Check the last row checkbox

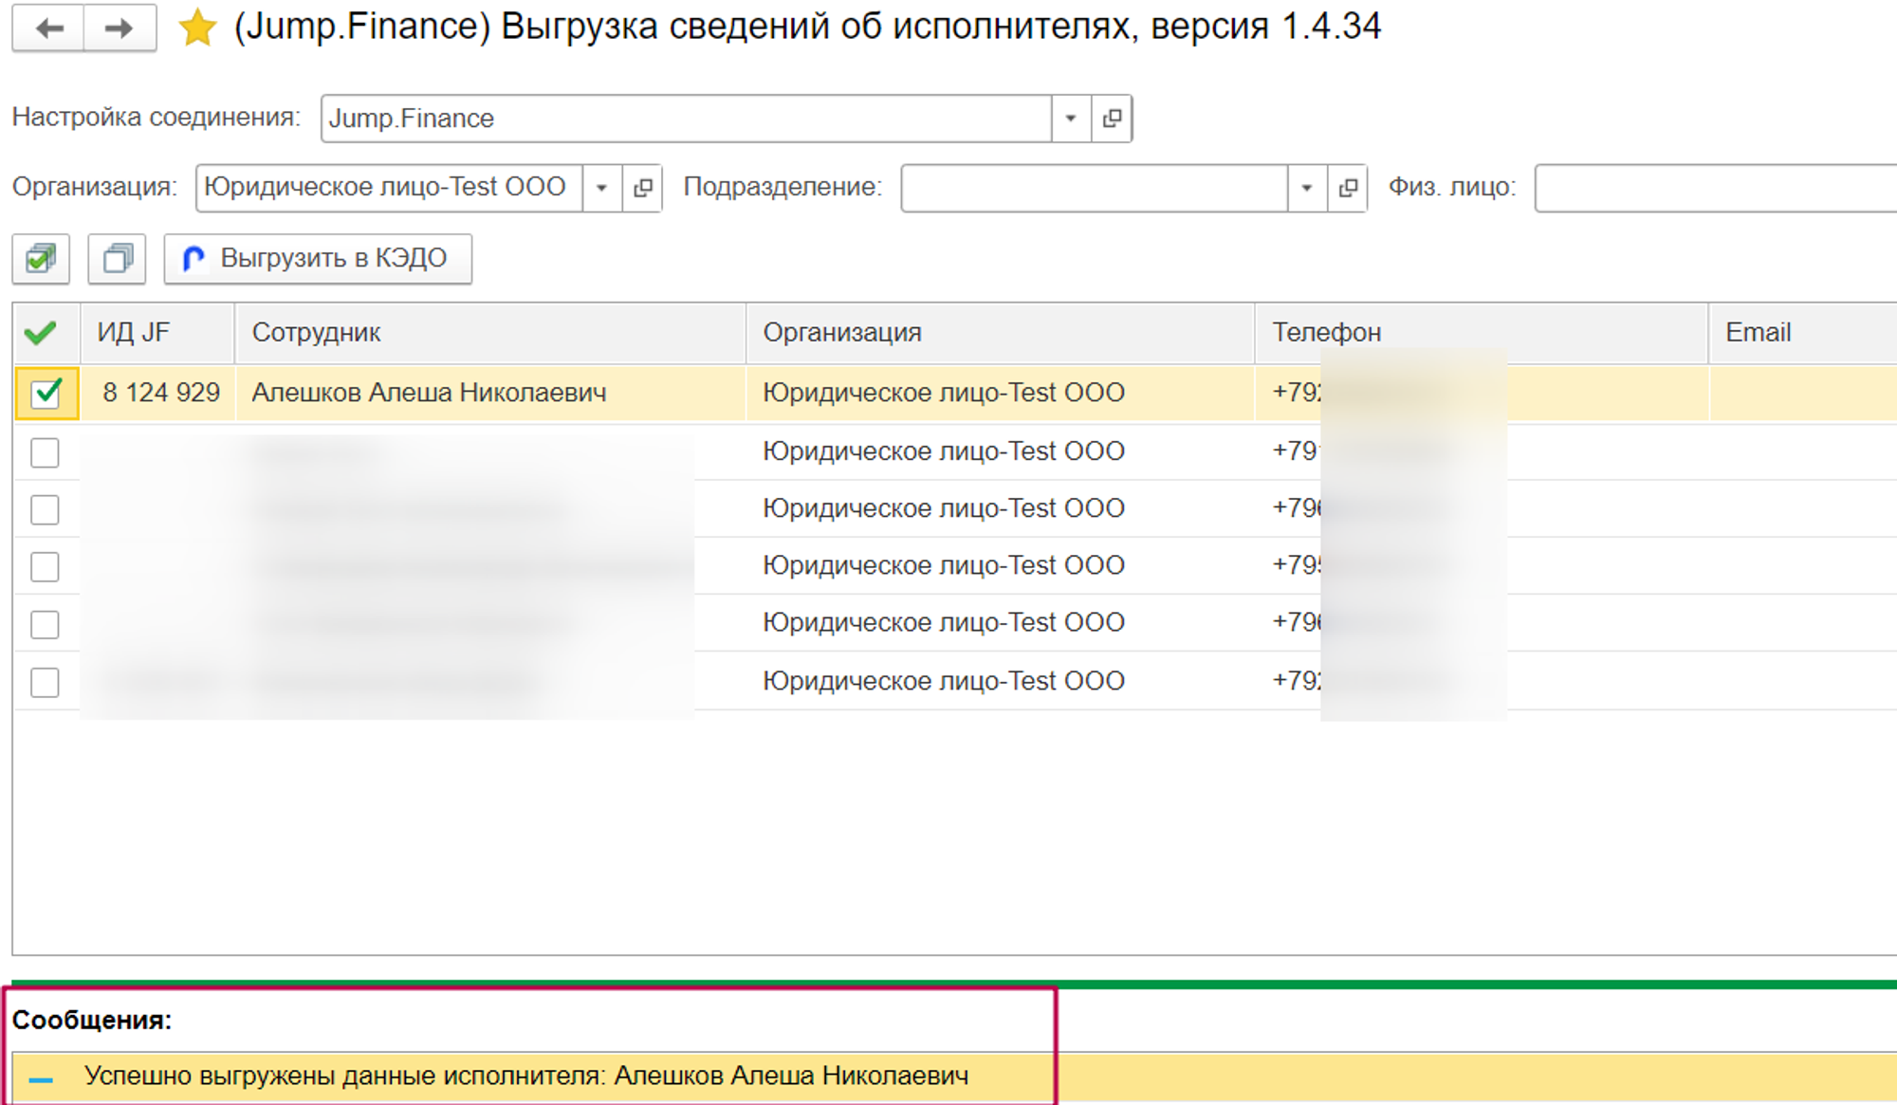coord(45,682)
